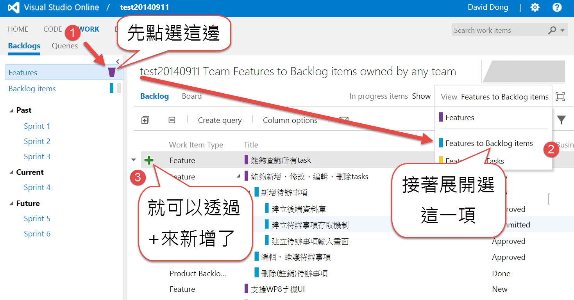
Task: Select Backlog items in the left pane
Action: 32,89
